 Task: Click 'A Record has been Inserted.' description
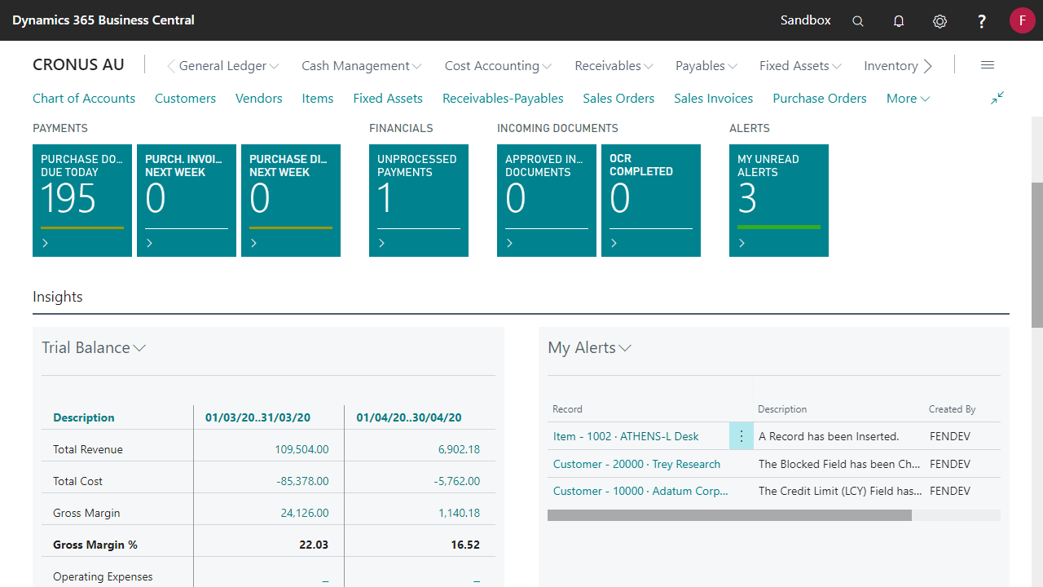coord(829,436)
